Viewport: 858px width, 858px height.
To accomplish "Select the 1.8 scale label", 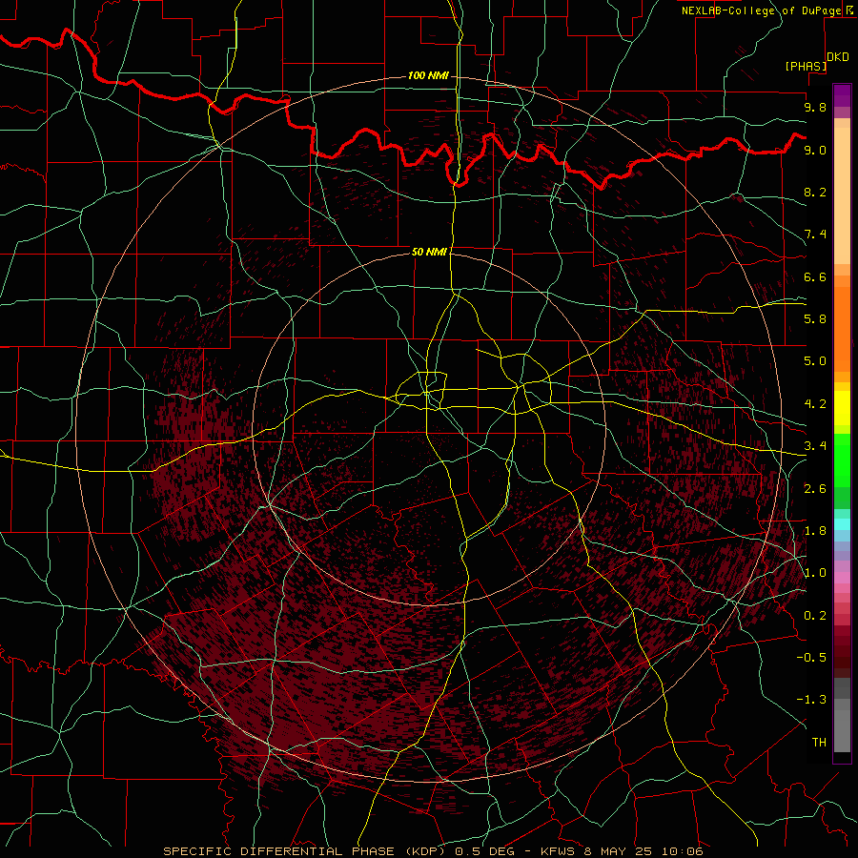I will click(815, 531).
